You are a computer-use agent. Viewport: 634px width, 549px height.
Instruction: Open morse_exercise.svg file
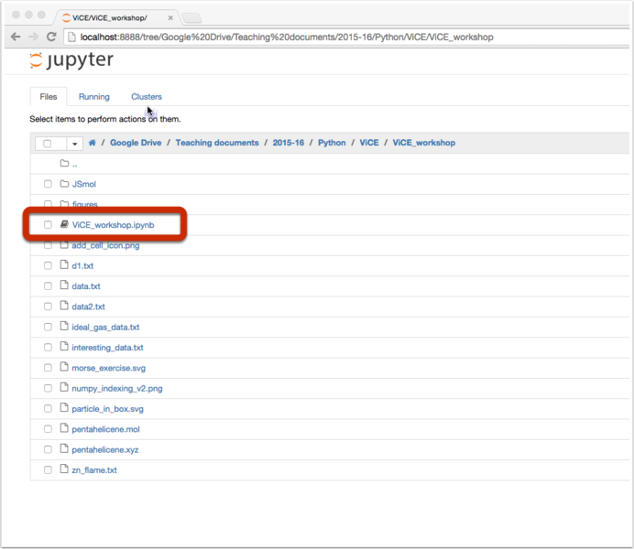tap(108, 368)
